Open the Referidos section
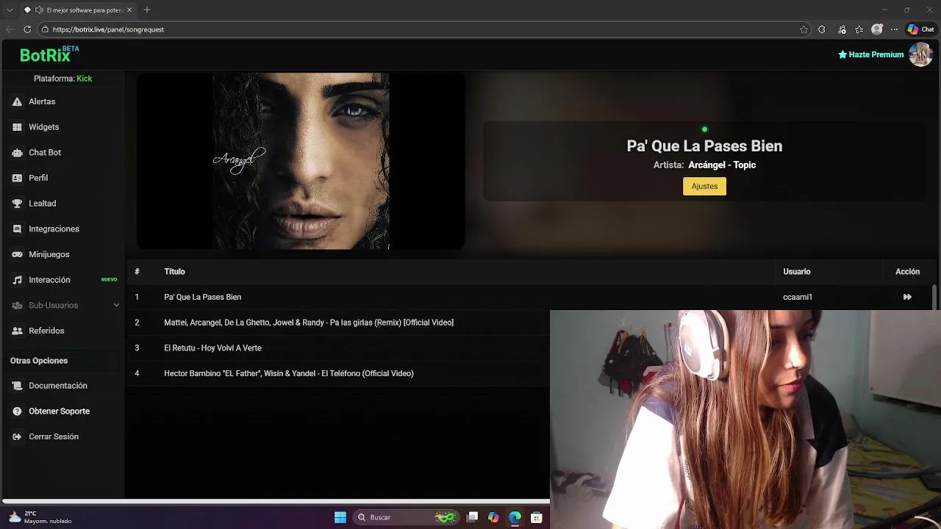 click(46, 331)
